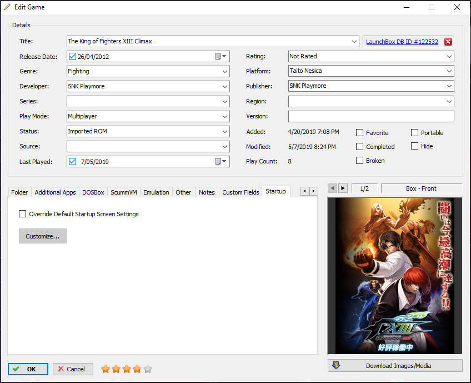The height and width of the screenshot is (383, 471).
Task: Switch to the DOSBox tab
Action: click(93, 192)
